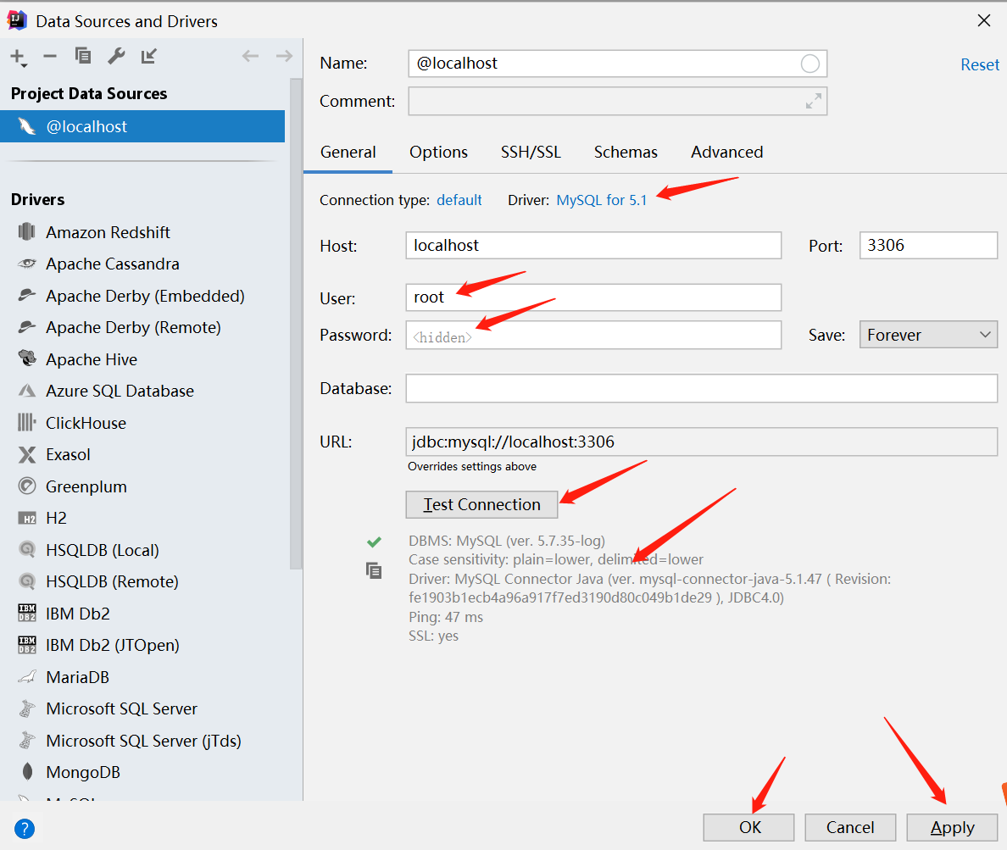The width and height of the screenshot is (1007, 850).
Task: Open the Advanced tab
Action: tap(727, 153)
